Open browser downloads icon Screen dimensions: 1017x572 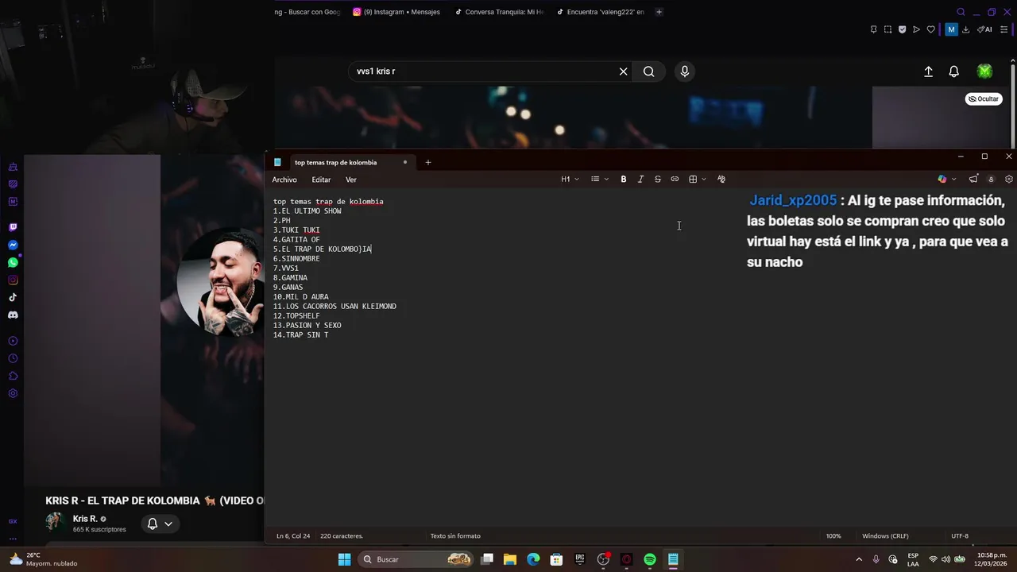[x=965, y=29]
